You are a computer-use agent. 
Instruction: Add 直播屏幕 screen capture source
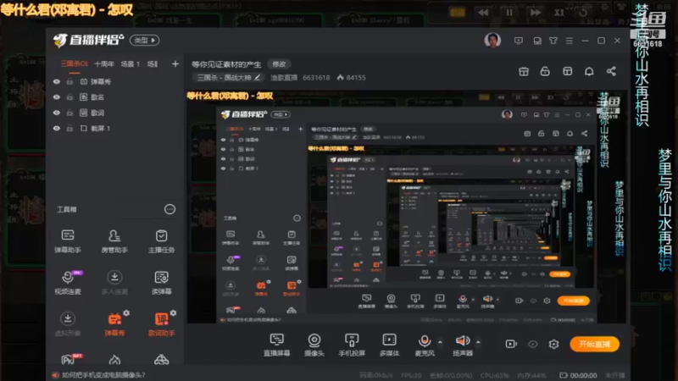[x=277, y=345]
